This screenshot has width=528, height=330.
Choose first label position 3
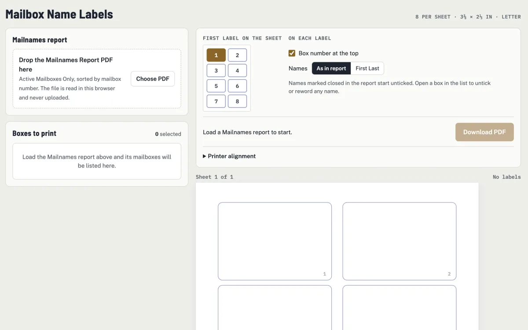coord(216,70)
